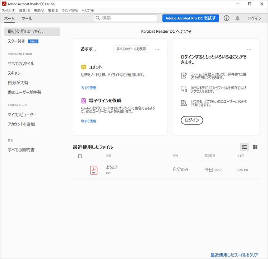Click 今すぐ使用 under コメント
The image size is (268, 259).
point(88,88)
